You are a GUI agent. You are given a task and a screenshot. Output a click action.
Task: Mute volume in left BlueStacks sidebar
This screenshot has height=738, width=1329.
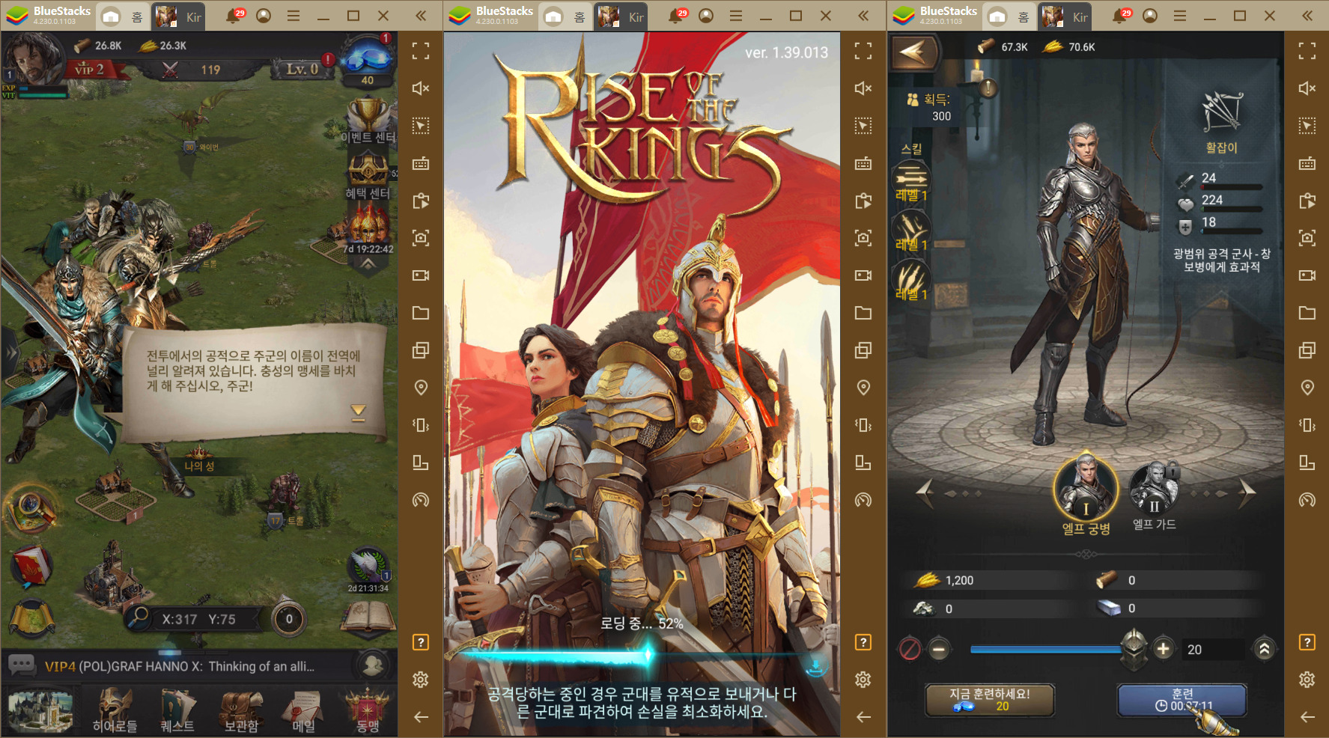point(421,88)
